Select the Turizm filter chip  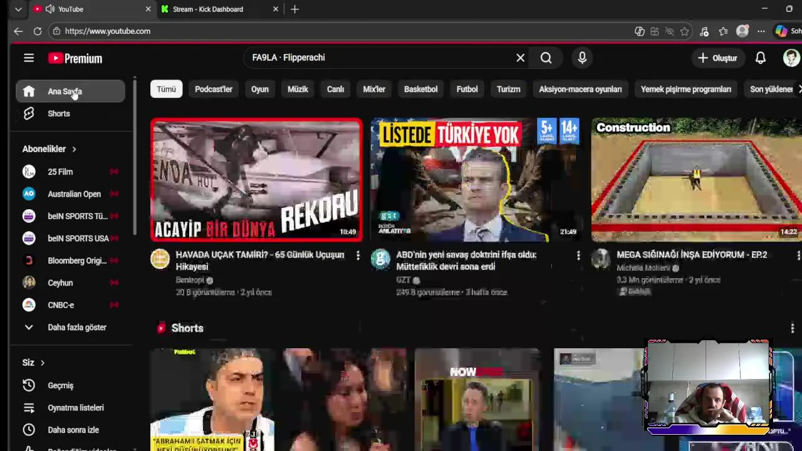509,90
